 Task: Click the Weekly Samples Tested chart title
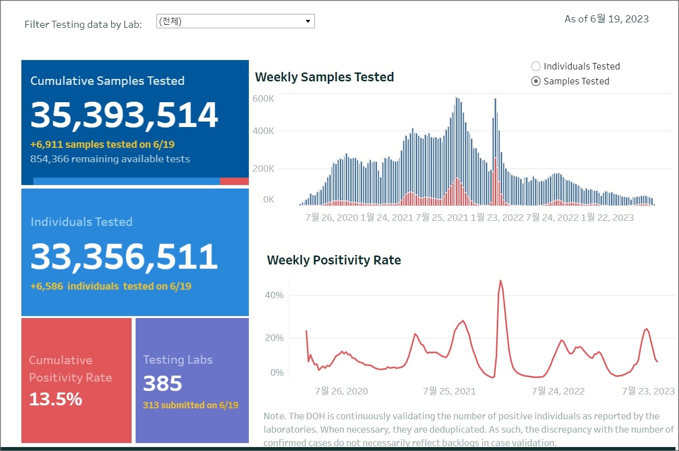tap(324, 77)
